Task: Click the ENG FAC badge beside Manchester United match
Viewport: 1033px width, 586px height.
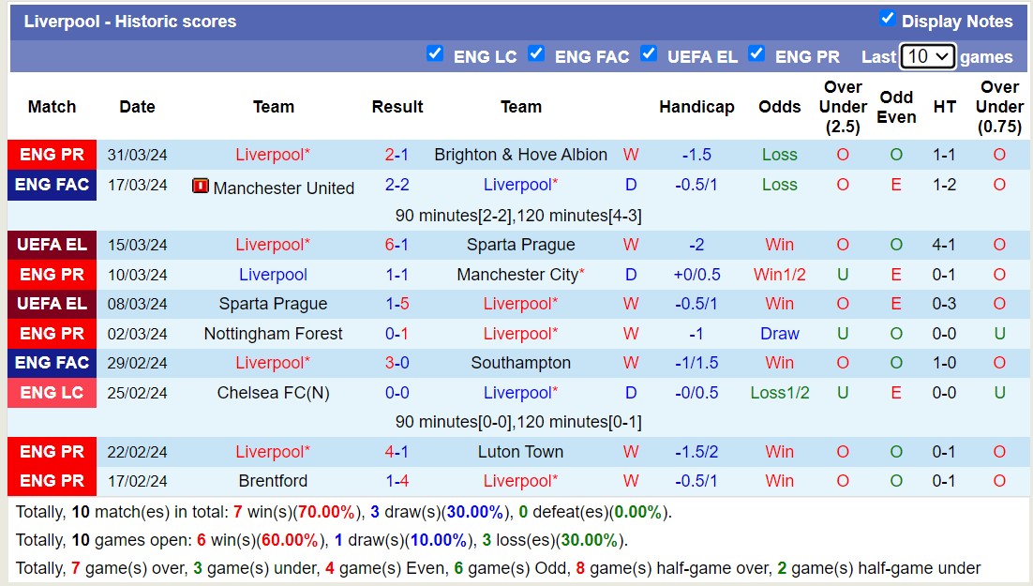Action: pos(52,185)
